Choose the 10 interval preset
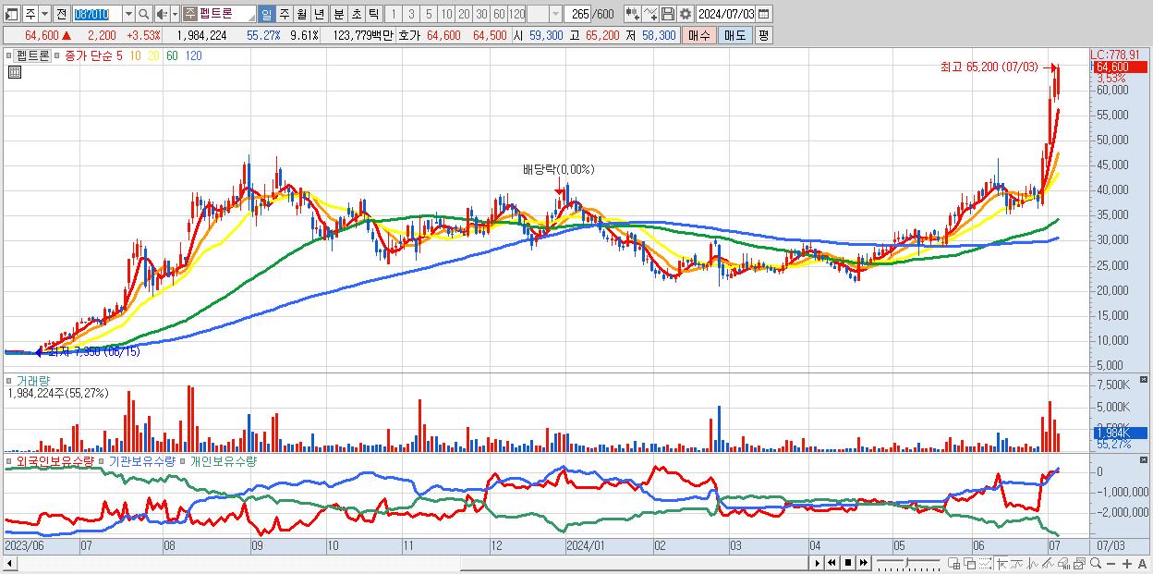The height and width of the screenshot is (574, 1153). [x=446, y=14]
